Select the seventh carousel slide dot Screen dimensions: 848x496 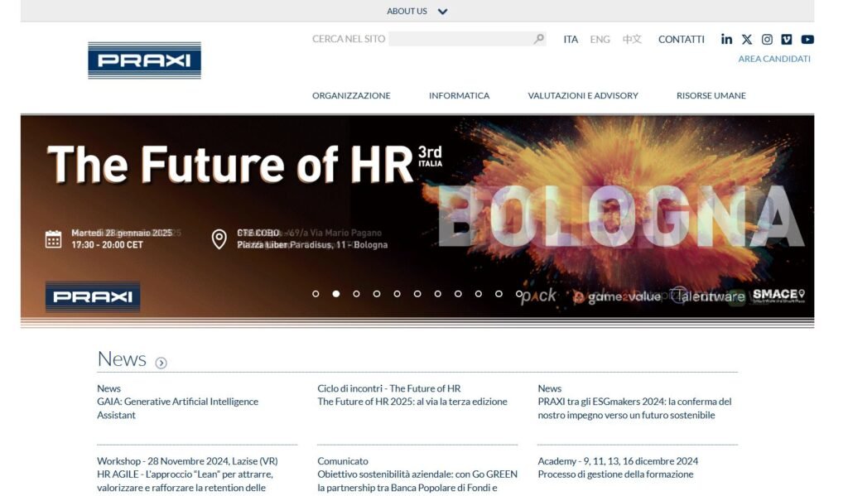click(x=437, y=294)
